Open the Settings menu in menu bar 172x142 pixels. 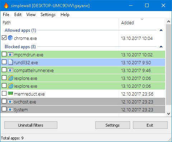(48, 15)
